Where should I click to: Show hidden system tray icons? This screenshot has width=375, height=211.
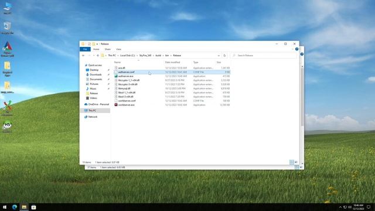click(340, 207)
